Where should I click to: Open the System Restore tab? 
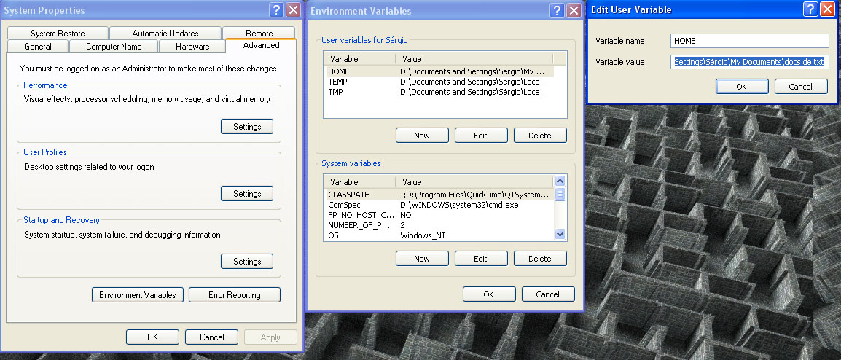58,34
